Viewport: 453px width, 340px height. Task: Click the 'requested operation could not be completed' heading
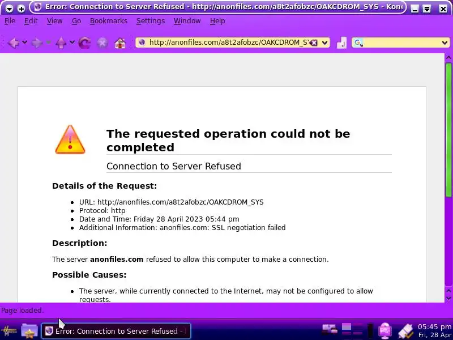(x=228, y=141)
